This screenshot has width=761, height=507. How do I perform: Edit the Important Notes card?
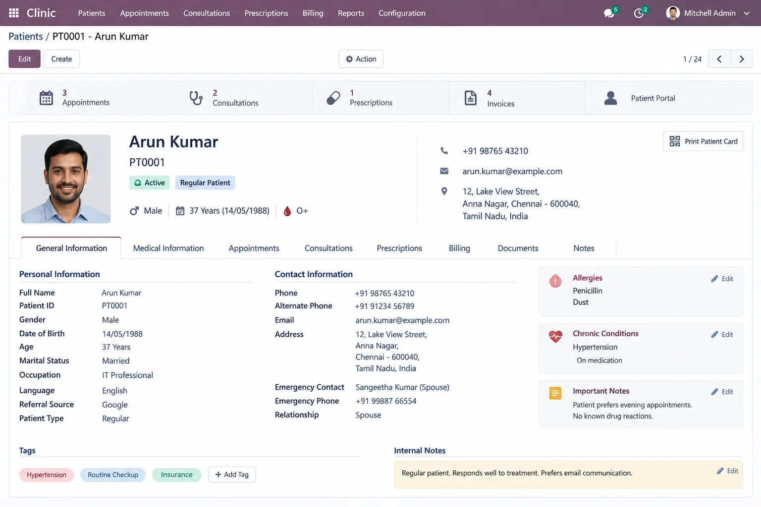pyautogui.click(x=722, y=392)
